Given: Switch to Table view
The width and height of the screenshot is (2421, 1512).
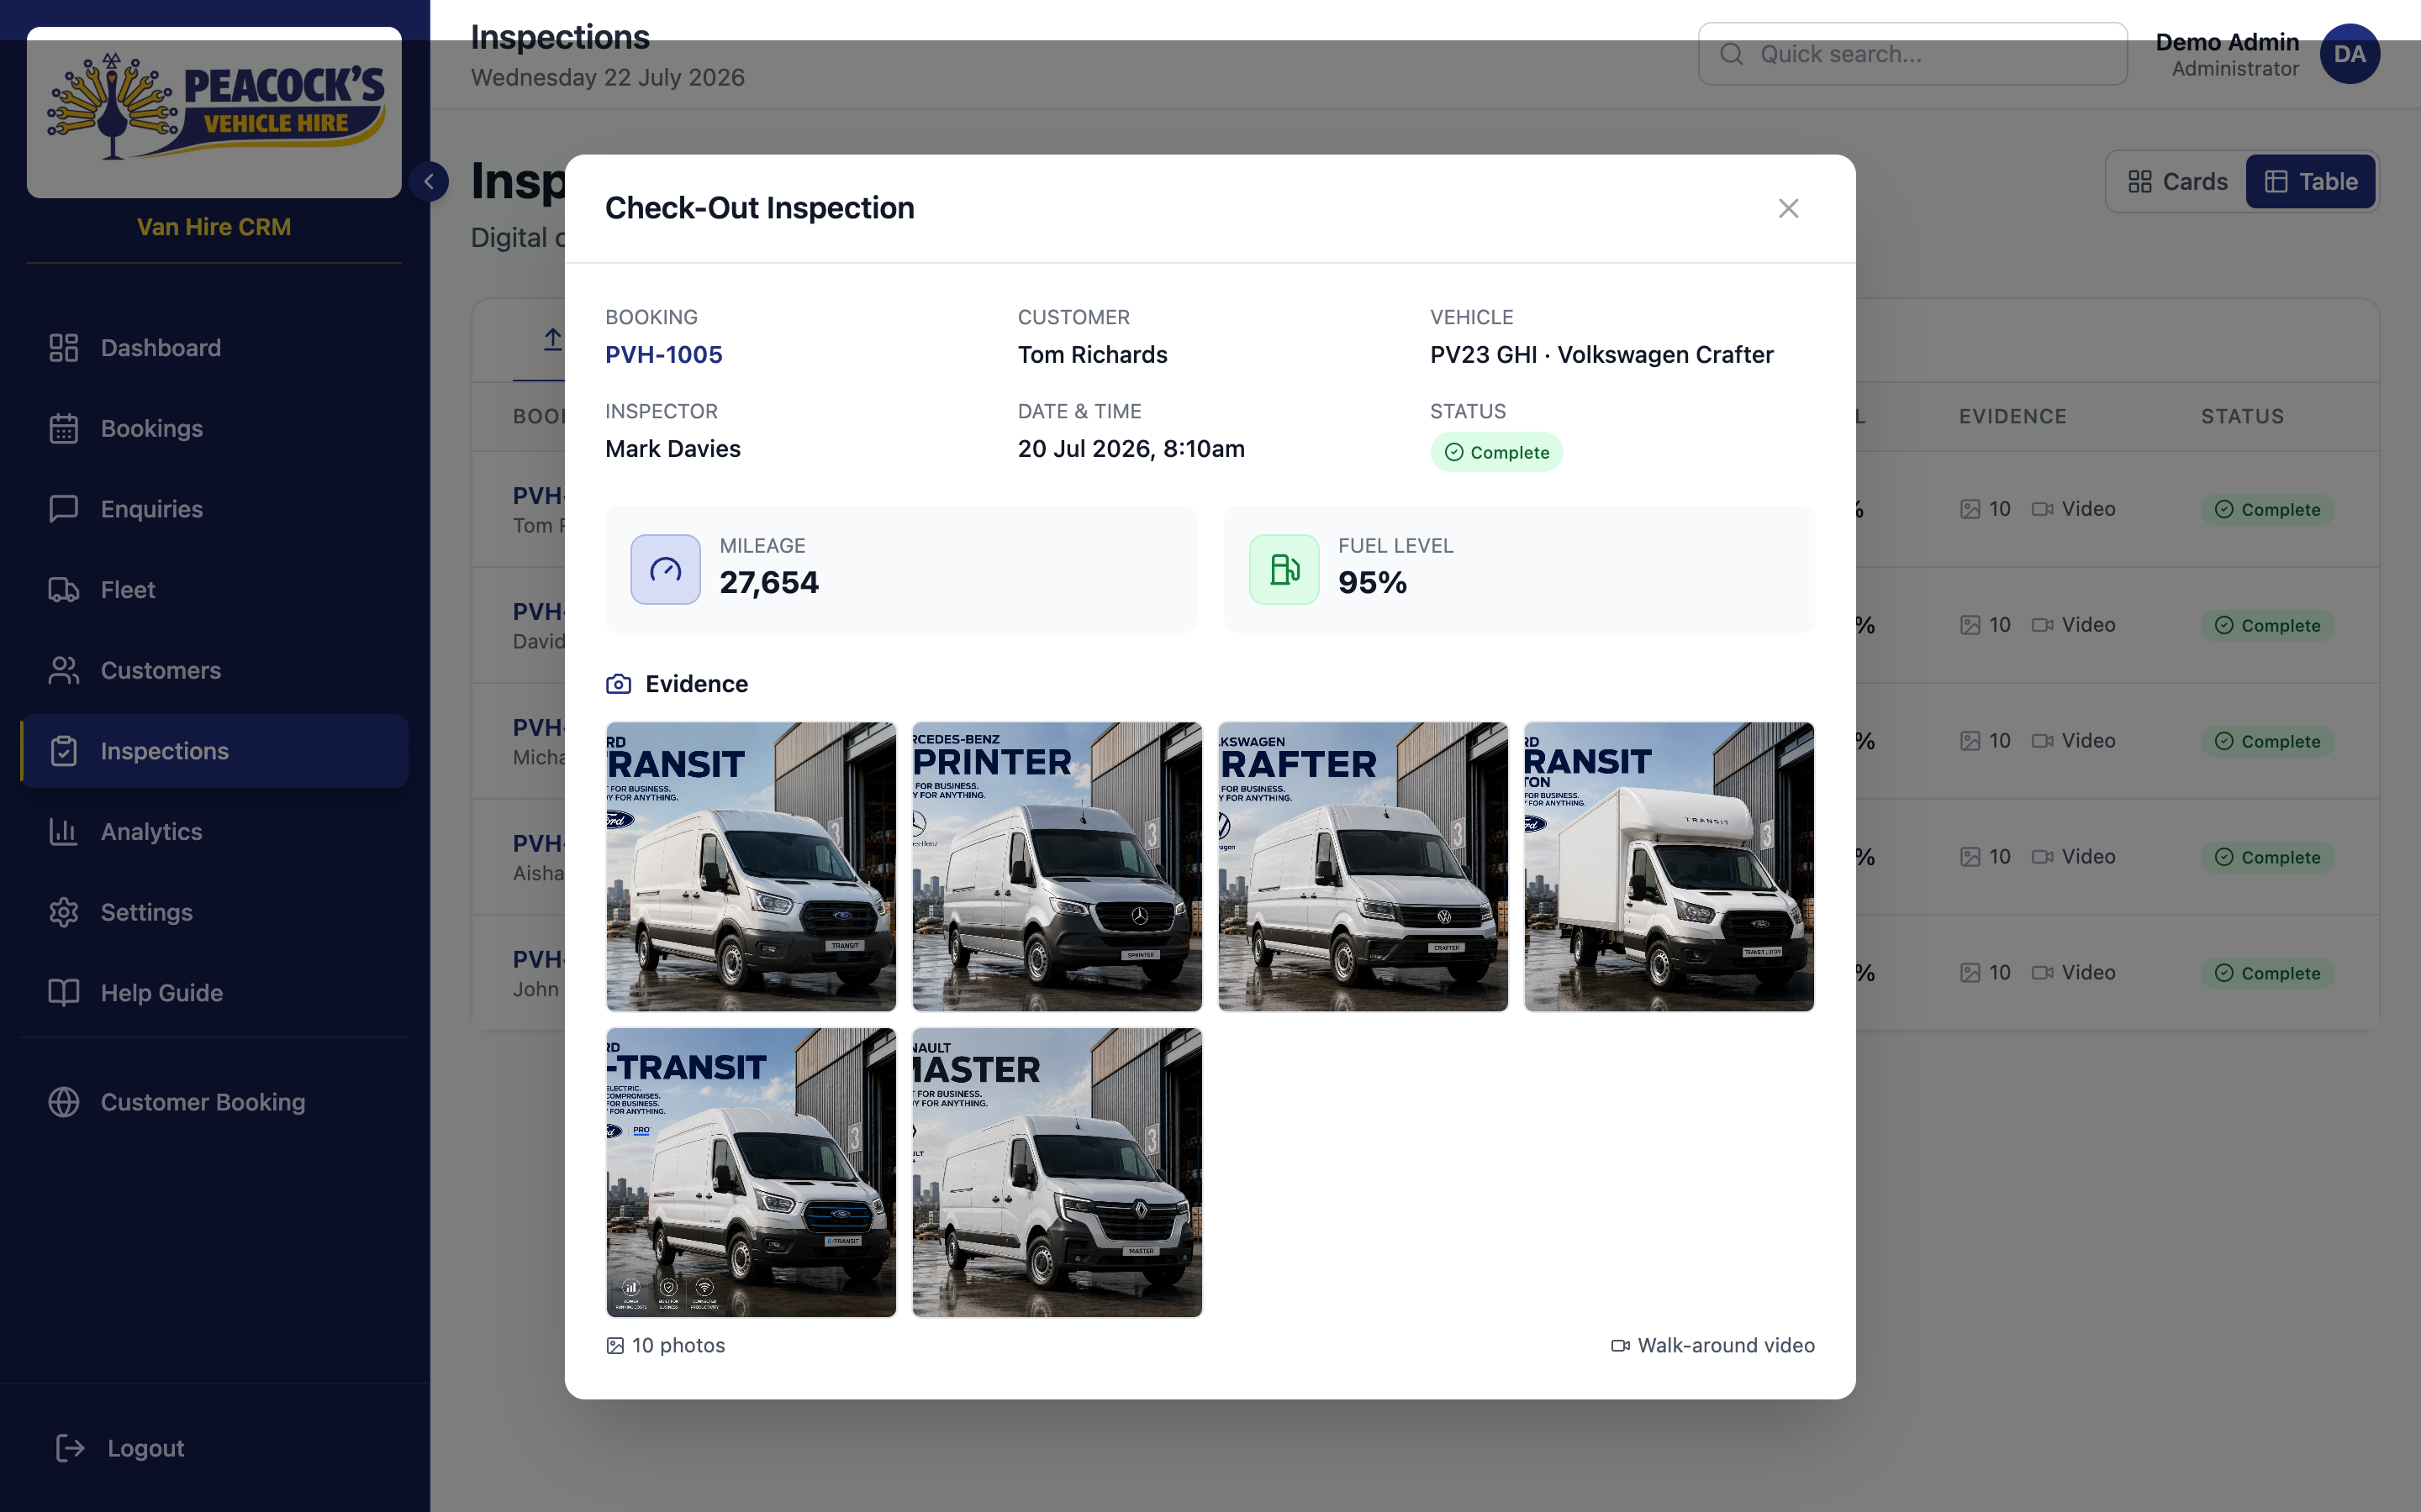Looking at the screenshot, I should [x=2310, y=181].
